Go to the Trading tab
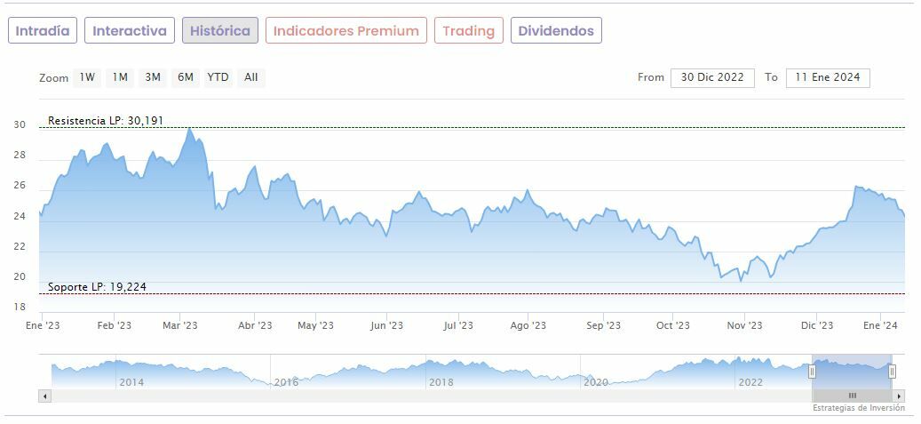 tap(468, 30)
